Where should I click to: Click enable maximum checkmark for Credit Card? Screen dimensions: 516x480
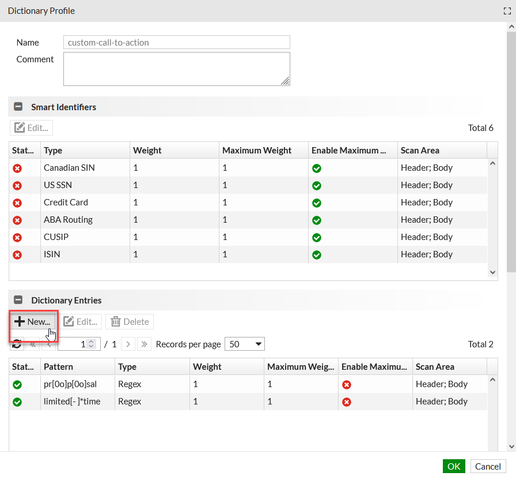pos(317,202)
